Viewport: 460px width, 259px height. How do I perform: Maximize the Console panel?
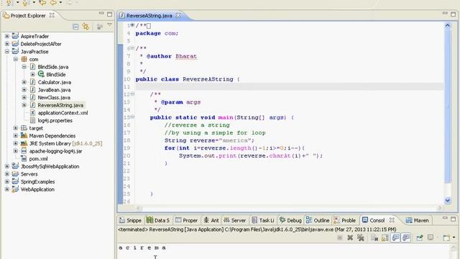click(x=454, y=219)
